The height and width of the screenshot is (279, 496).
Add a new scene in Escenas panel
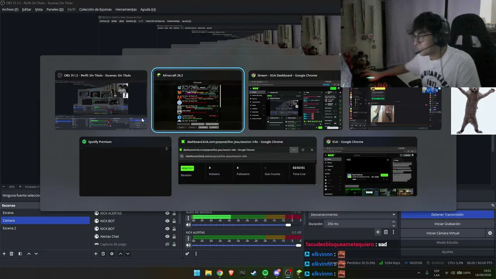coord(4,254)
